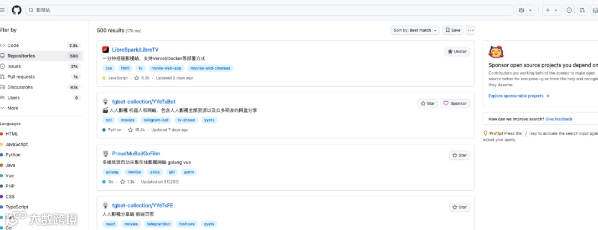Select the bot topic tag
Image resolution: width=598 pixels, height=230 pixels.
tap(109, 120)
